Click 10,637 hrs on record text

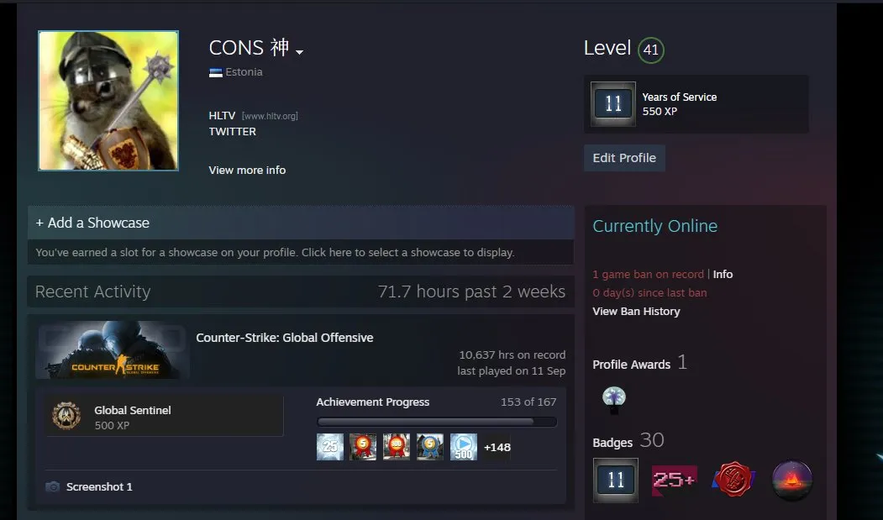[512, 355]
